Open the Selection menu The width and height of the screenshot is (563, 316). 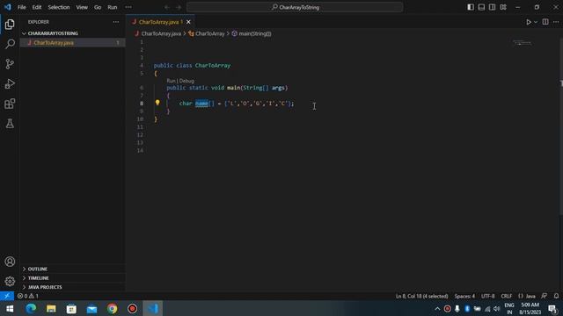pyautogui.click(x=59, y=7)
